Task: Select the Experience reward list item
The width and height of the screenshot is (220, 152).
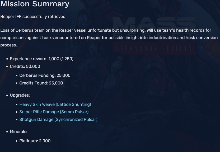Action: (x=41, y=59)
